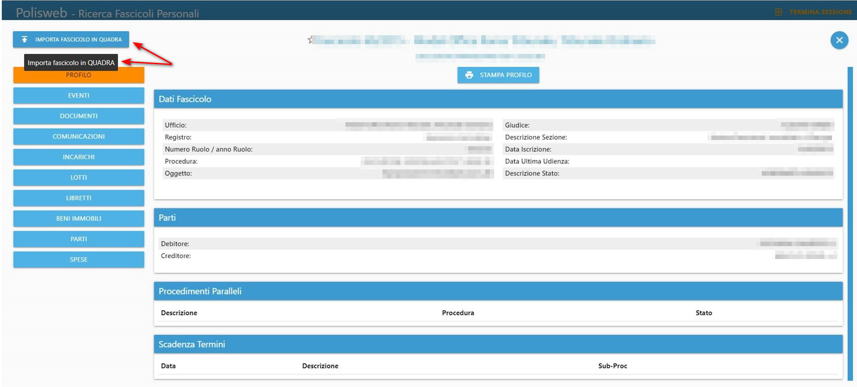Image resolution: width=857 pixels, height=387 pixels.
Task: Show the Incarichi section
Action: click(79, 157)
